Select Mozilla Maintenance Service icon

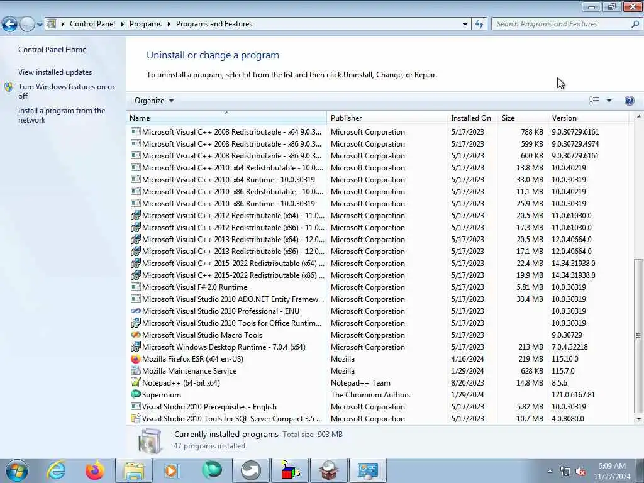pos(136,370)
